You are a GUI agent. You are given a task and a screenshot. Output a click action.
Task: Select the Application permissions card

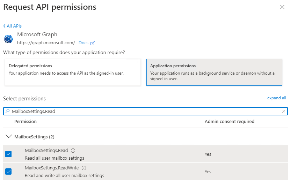point(214,72)
